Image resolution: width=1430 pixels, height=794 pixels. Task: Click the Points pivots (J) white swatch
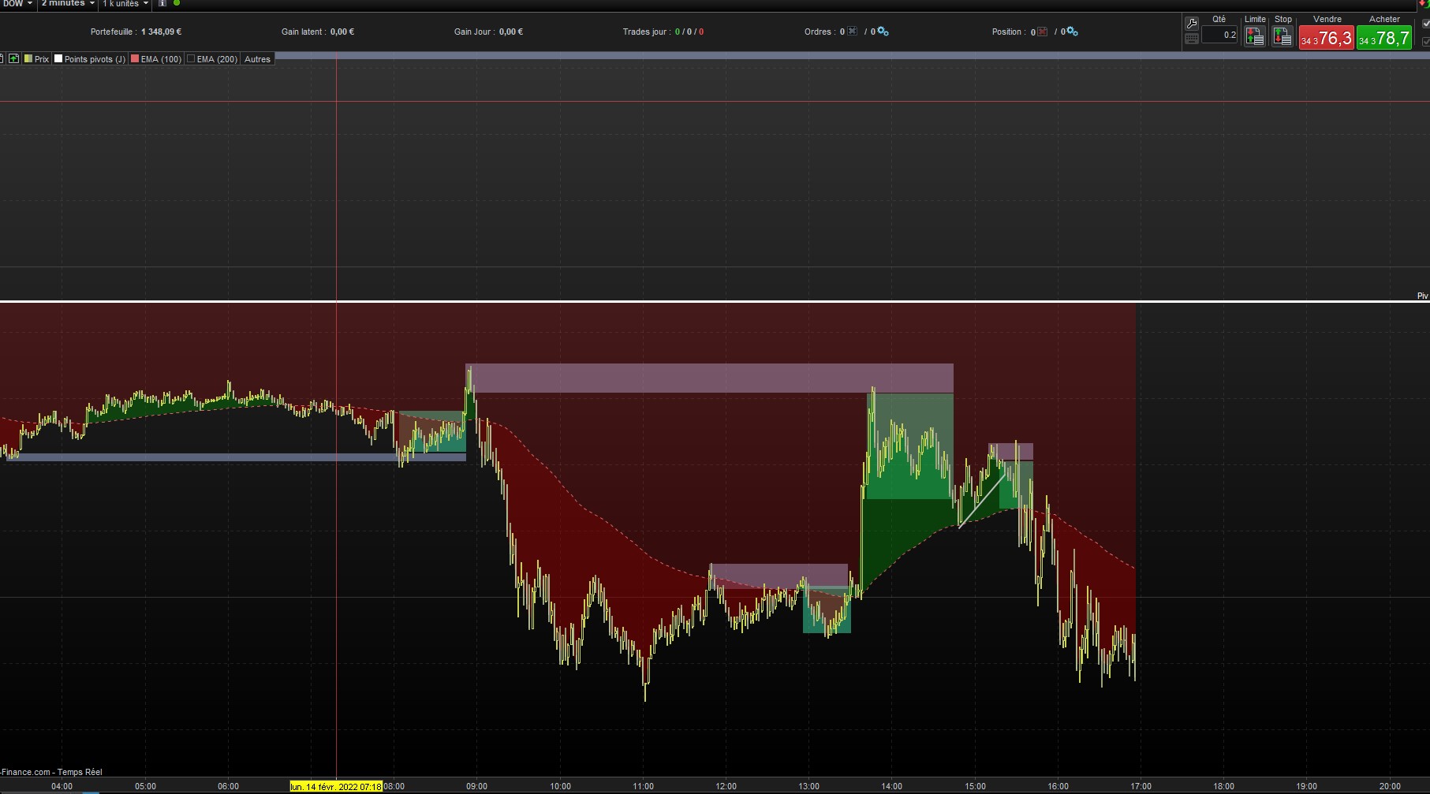click(58, 59)
